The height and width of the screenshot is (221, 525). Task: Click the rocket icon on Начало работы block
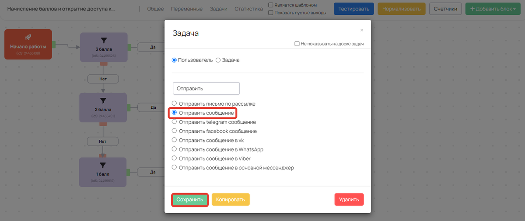click(28, 38)
